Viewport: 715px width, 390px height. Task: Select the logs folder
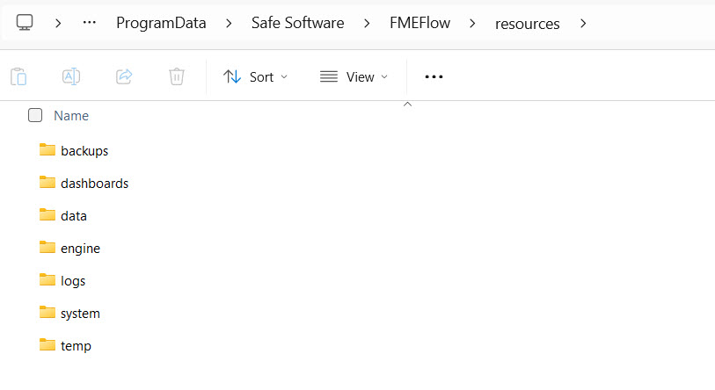coord(73,281)
